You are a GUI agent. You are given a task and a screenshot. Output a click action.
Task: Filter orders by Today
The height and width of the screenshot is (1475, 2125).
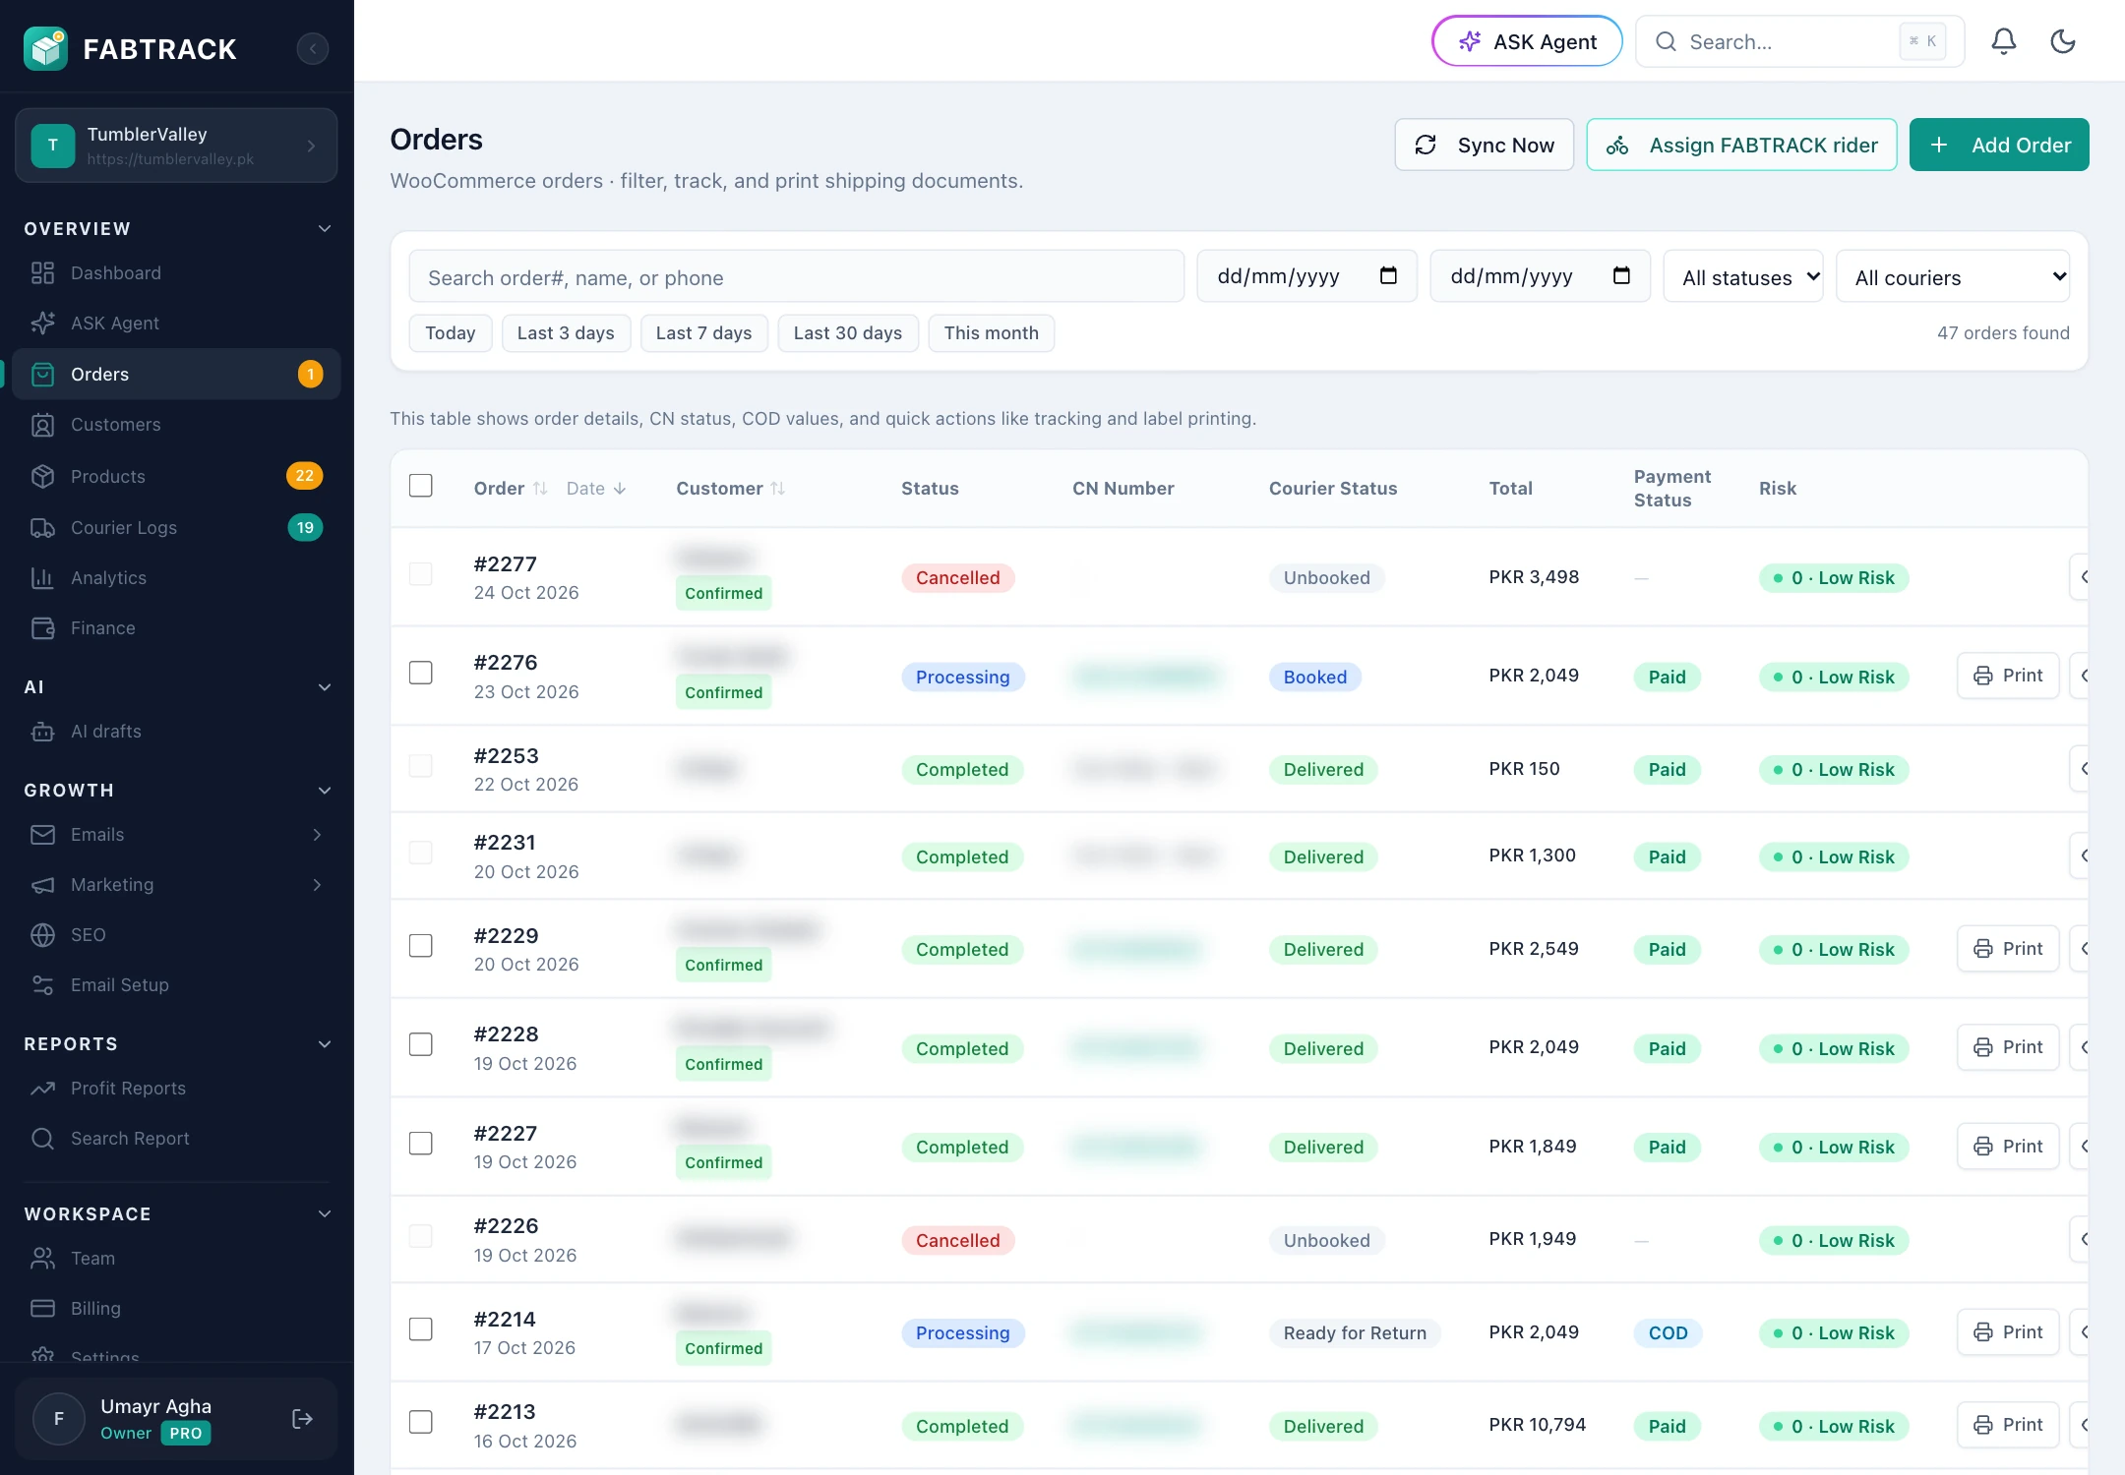tap(450, 332)
